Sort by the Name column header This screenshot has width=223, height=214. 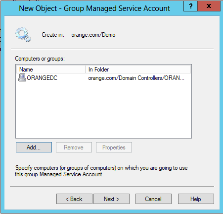click(51, 70)
